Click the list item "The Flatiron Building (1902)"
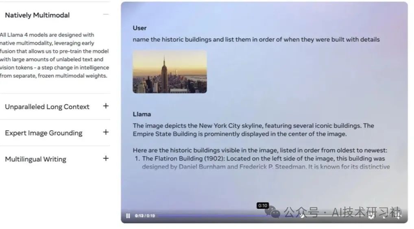 [263, 162]
